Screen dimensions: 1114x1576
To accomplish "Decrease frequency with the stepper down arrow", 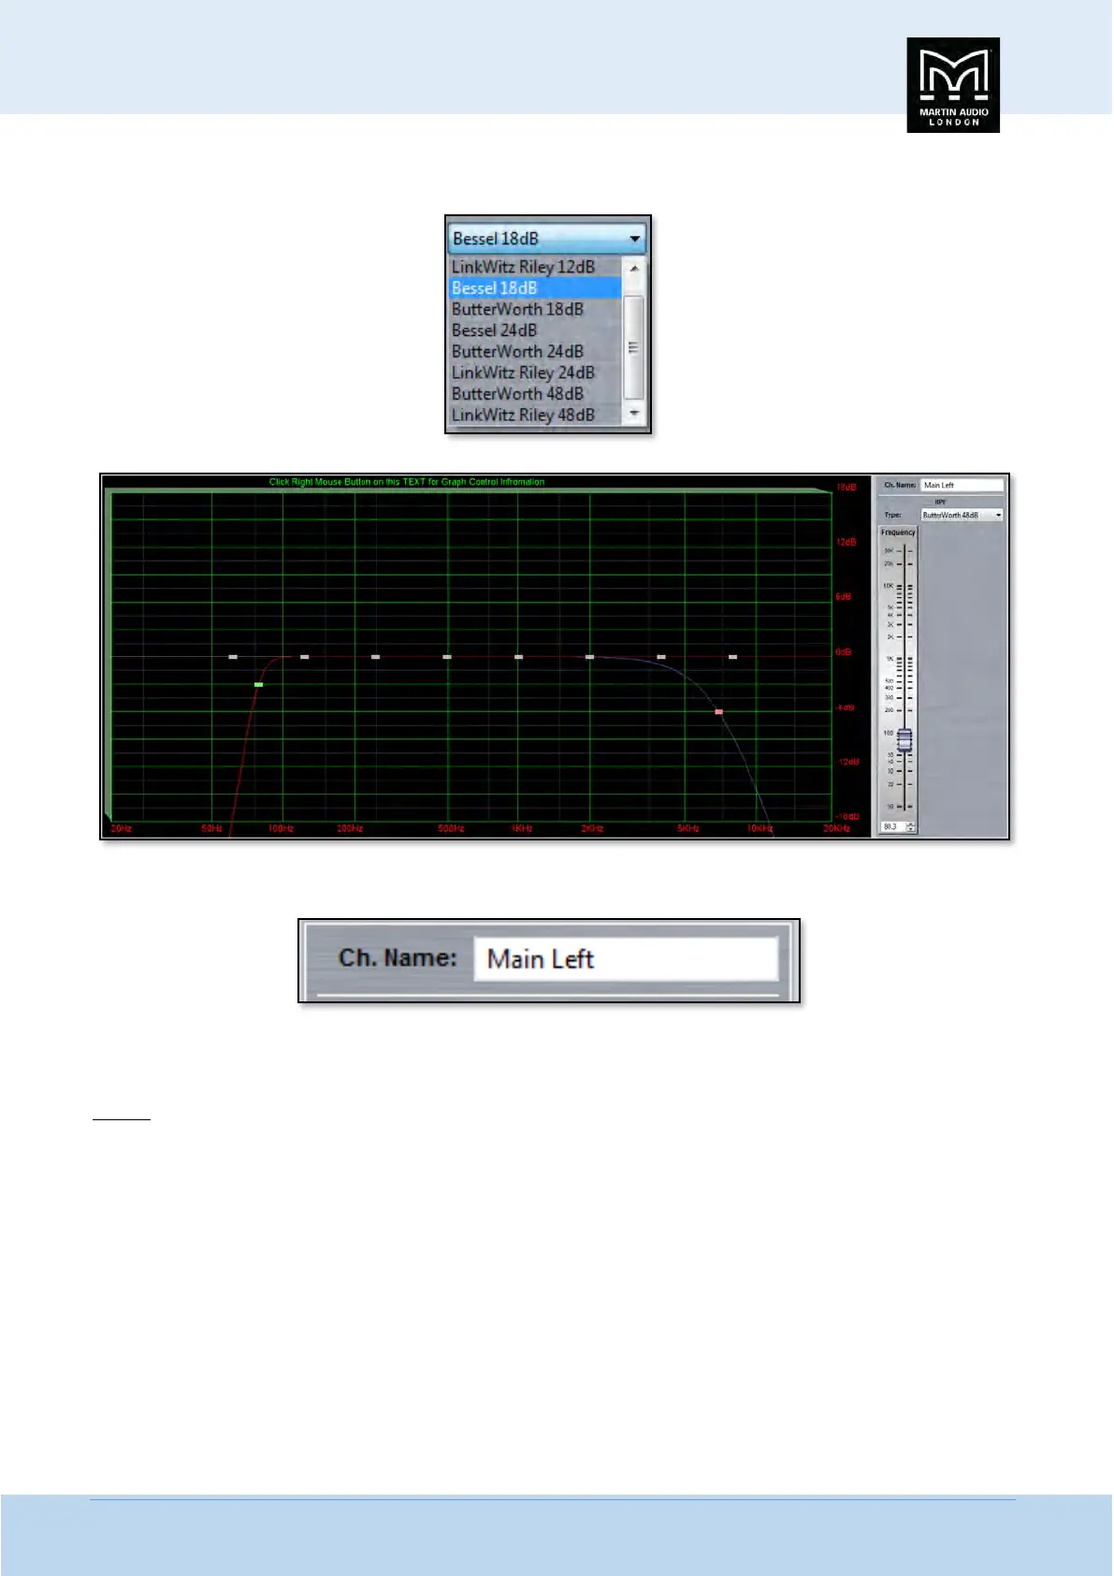I will coord(912,830).
